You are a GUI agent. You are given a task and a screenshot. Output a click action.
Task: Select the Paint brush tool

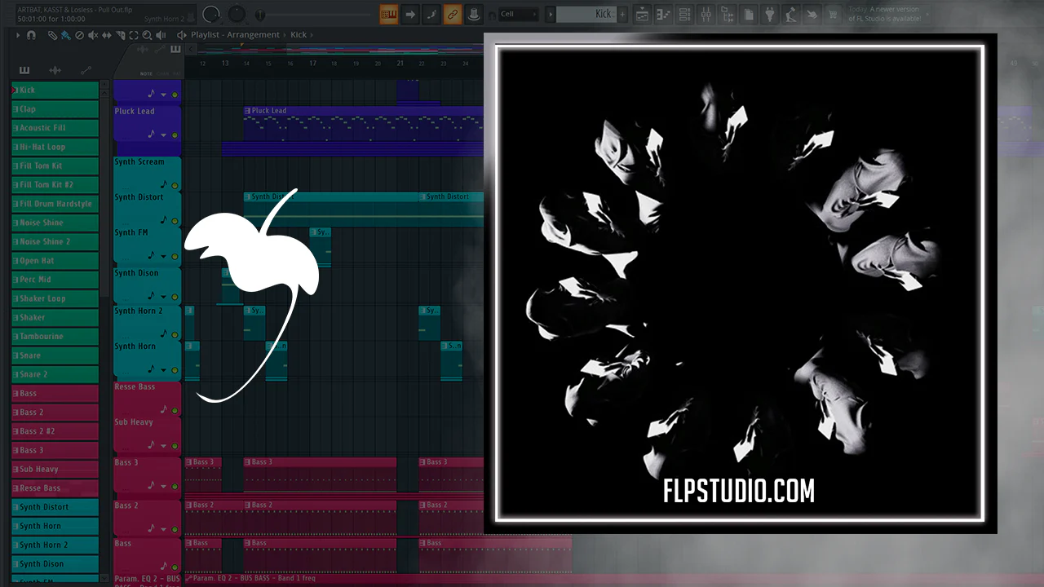point(65,35)
